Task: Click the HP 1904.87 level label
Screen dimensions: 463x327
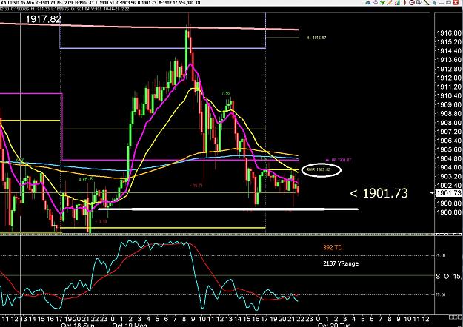Action: pyautogui.click(x=341, y=160)
